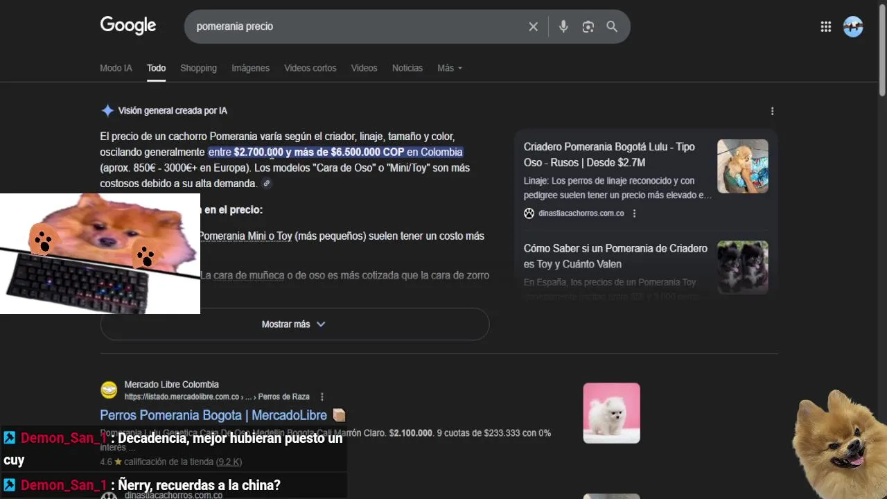Click the dinastiacachorros.com.co paw favicon
The height and width of the screenshot is (499, 887).
(529, 213)
